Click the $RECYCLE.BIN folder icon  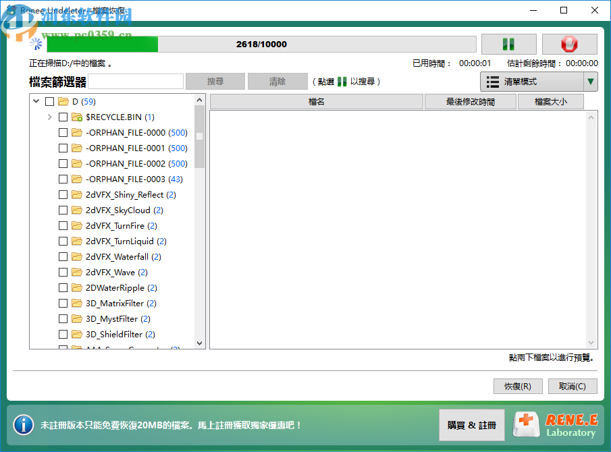point(77,117)
